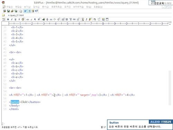Click the scroll-up arrow above the editor
The width and height of the screenshot is (173, 130).
170,24
